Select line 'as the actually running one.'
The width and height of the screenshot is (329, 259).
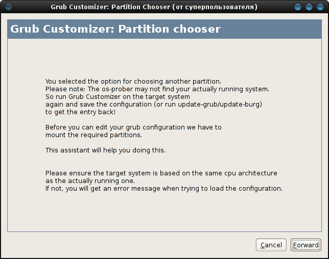[x=90, y=180]
